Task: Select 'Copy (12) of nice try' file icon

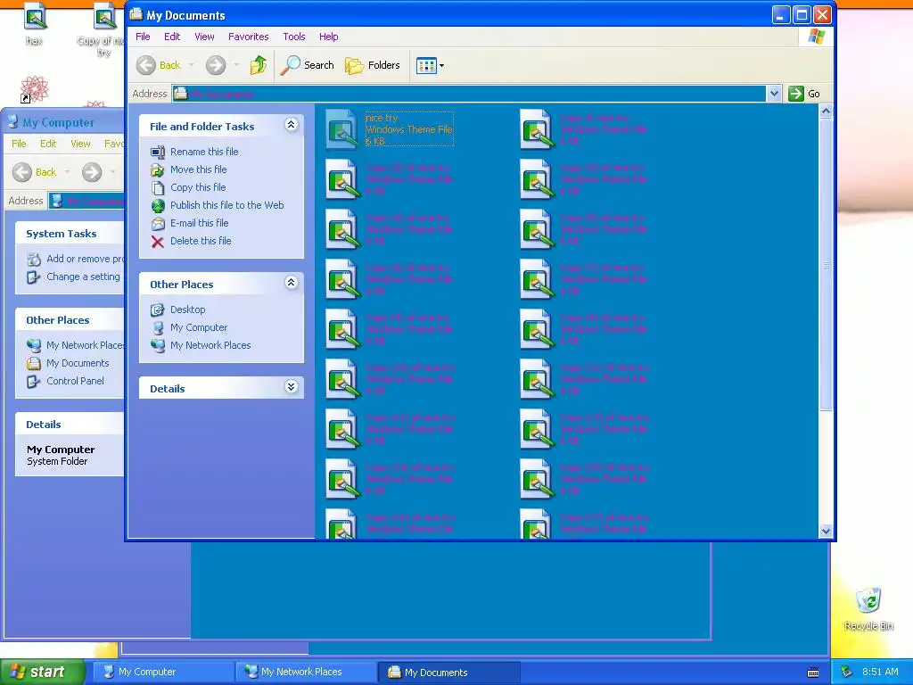Action: pos(341,429)
